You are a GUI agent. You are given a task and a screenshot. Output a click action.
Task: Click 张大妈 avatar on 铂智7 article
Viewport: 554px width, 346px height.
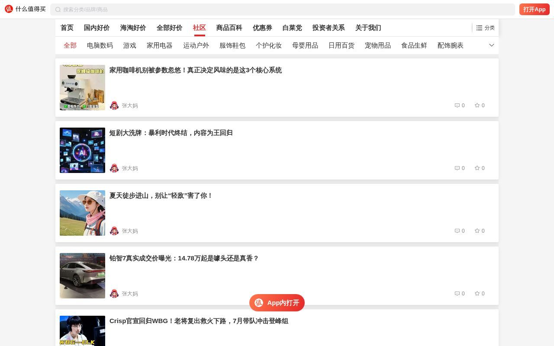(114, 294)
